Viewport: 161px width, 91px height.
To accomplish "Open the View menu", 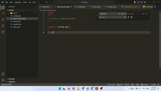I will (x=25, y=2).
